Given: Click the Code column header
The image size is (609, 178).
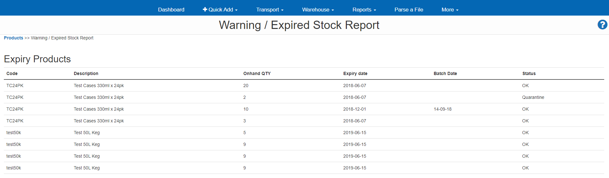Looking at the screenshot, I should (12, 73).
